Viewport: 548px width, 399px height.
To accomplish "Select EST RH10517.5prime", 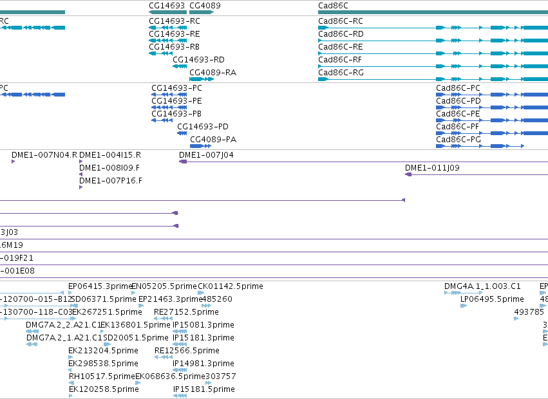I will [102, 377].
